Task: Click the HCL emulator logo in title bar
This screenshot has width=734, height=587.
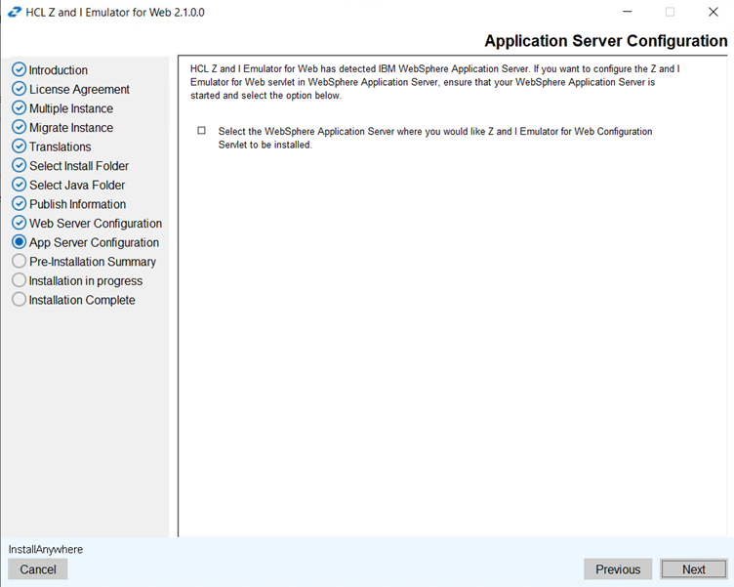Action: point(15,12)
